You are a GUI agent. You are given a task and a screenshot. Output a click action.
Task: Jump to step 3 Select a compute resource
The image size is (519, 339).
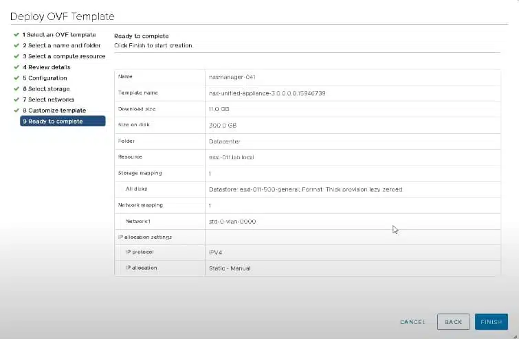coord(64,56)
